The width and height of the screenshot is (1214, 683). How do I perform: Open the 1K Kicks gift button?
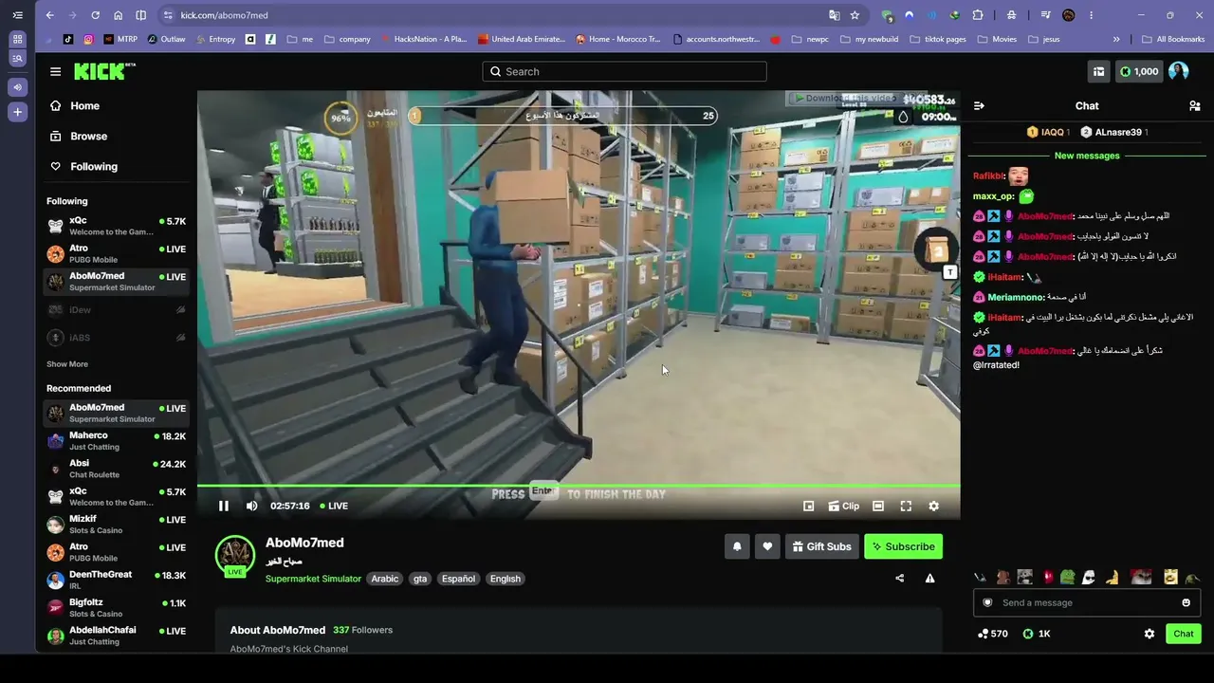coord(1037,634)
